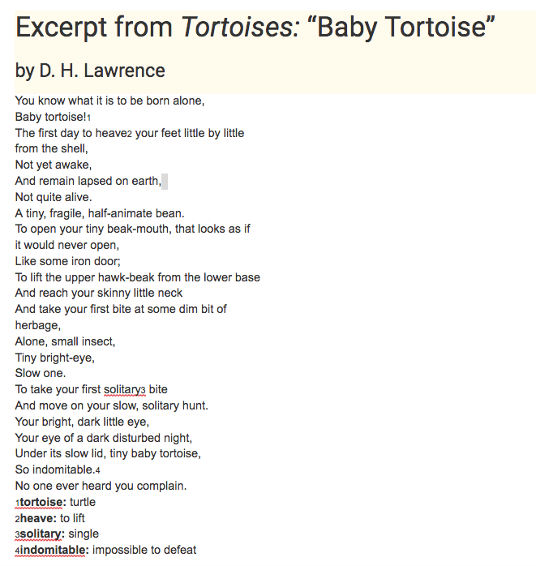
Task: Click the word "herbage," in the poem
Action: pos(38,326)
